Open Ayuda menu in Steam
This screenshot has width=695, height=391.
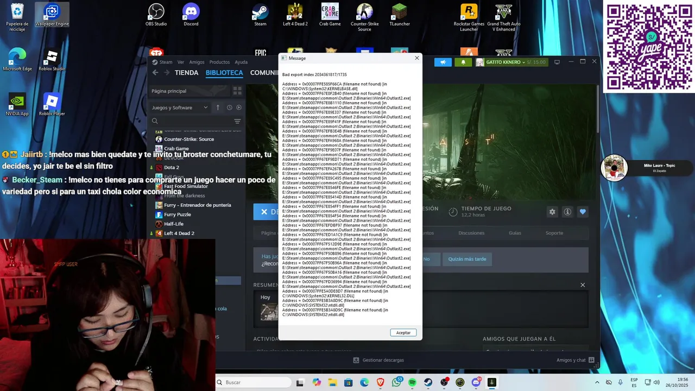tap(241, 62)
